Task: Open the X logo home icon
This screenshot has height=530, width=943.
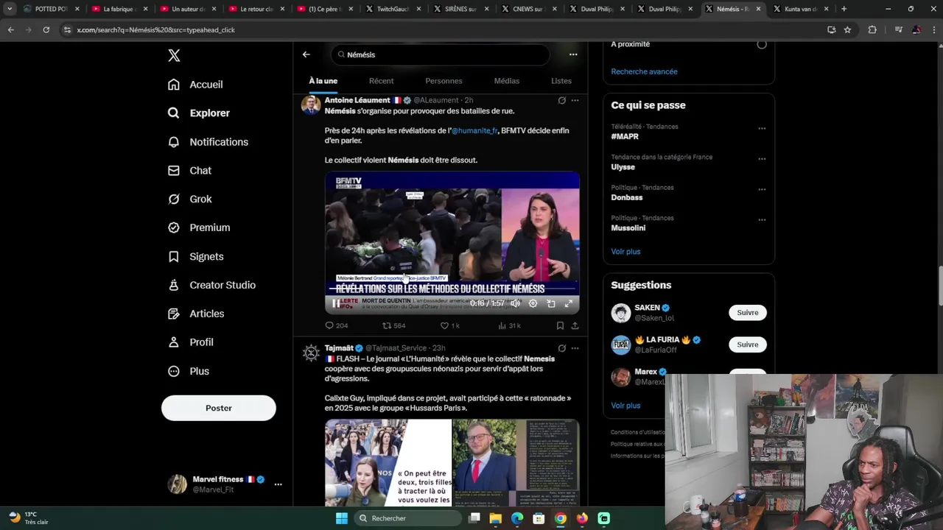Action: (x=174, y=55)
